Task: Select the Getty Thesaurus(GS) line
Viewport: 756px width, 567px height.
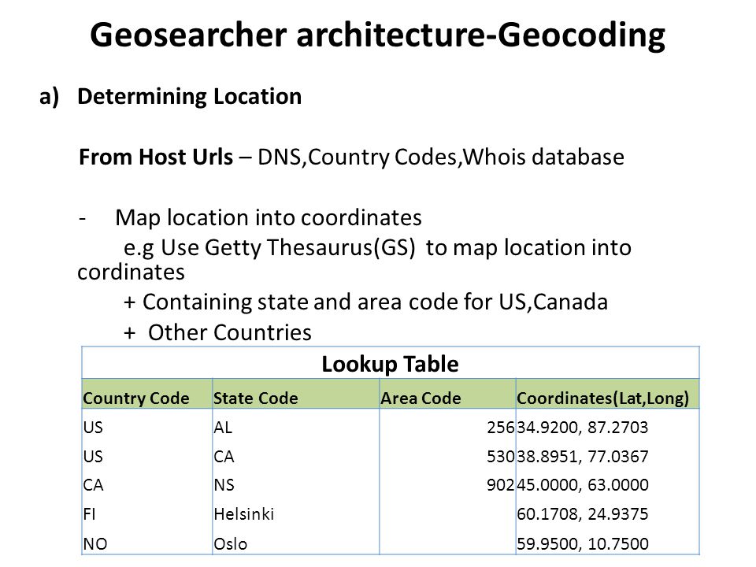Action: tap(377, 248)
